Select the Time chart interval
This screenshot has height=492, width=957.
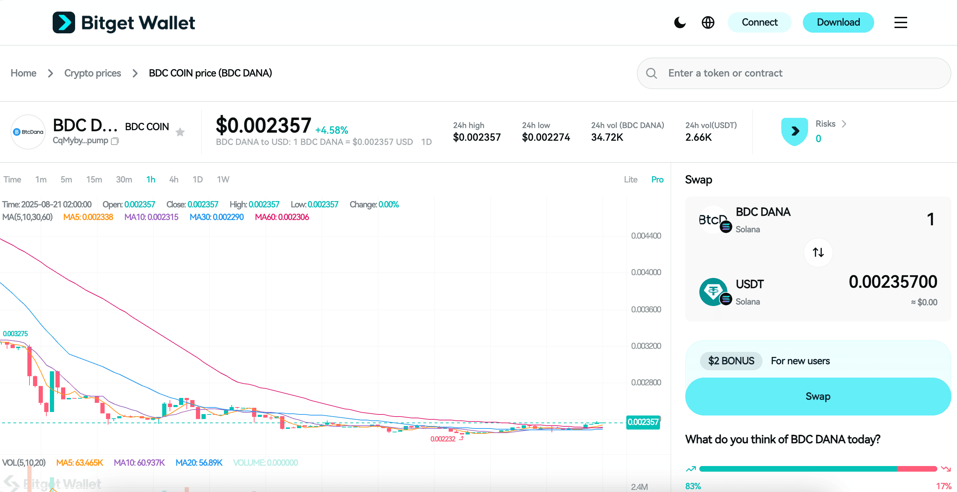tap(12, 180)
